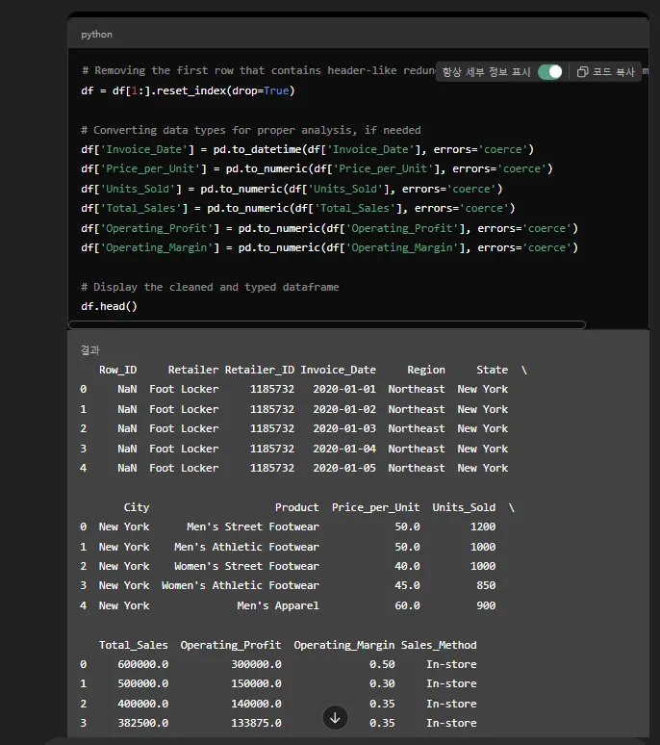Viewport: 660px width, 745px height.
Task: Click the 'Display the cleaned' comment line
Action: [x=210, y=287]
